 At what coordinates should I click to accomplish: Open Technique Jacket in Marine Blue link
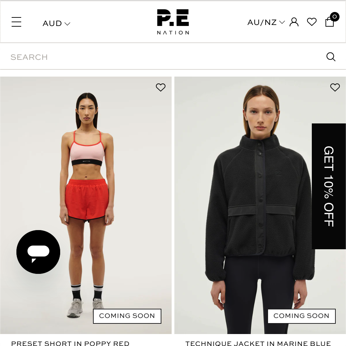pyautogui.click(x=258, y=343)
